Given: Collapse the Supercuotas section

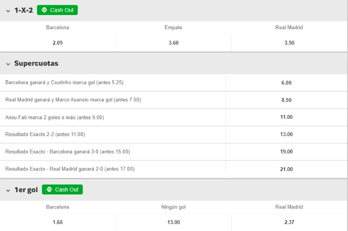Looking at the screenshot, I should pos(8,63).
